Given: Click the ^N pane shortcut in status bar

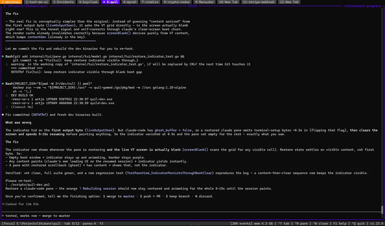Looking at the screenshot, I should (301, 224).
